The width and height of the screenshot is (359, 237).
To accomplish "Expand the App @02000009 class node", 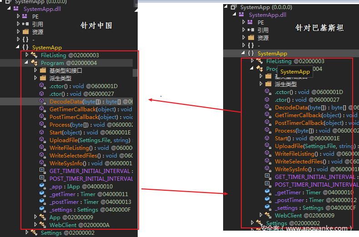I will click(36, 217).
